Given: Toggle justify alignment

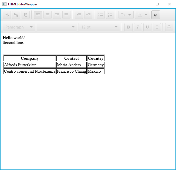Looking at the screenshot, I should tap(66, 15).
